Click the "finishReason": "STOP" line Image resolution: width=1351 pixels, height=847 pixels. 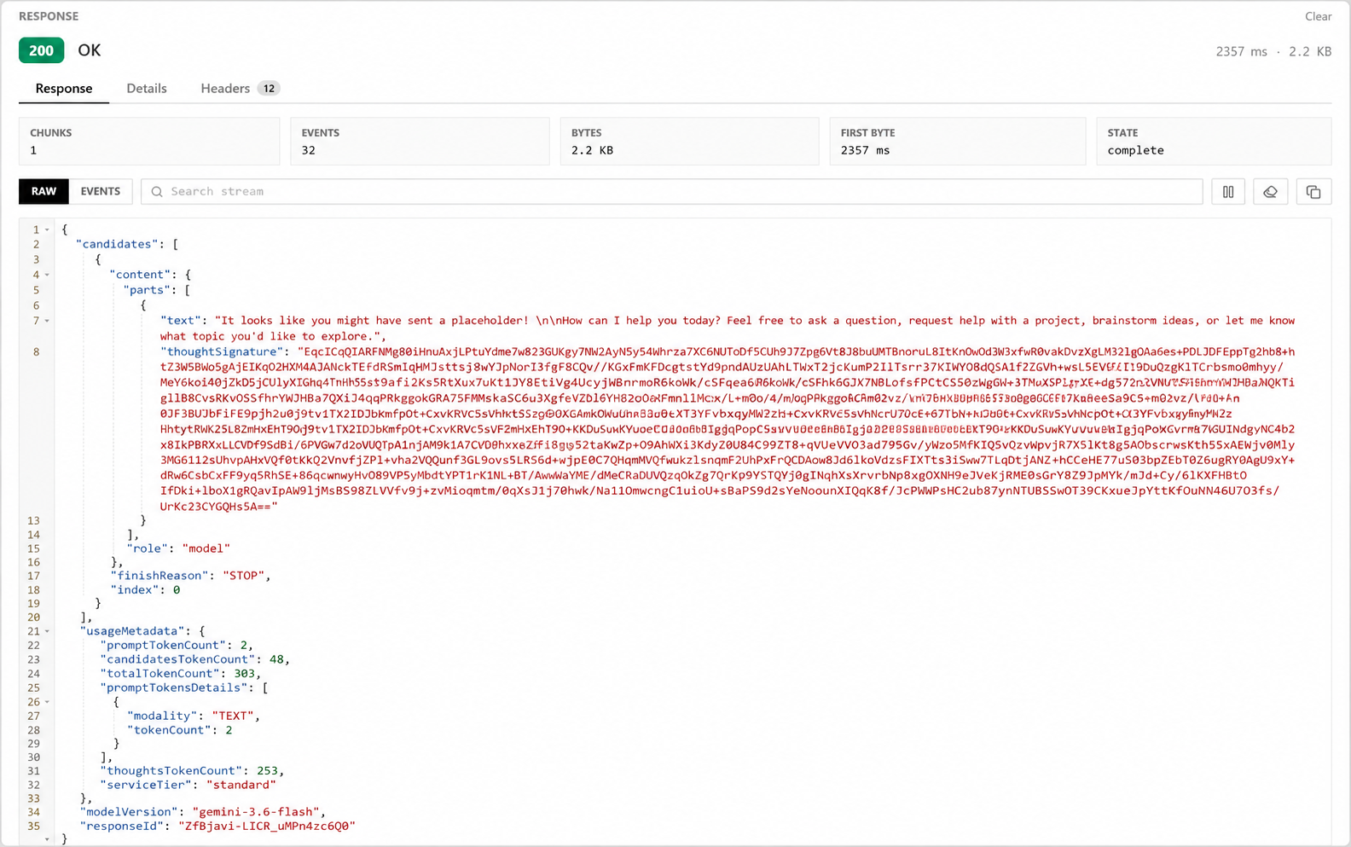(x=190, y=576)
